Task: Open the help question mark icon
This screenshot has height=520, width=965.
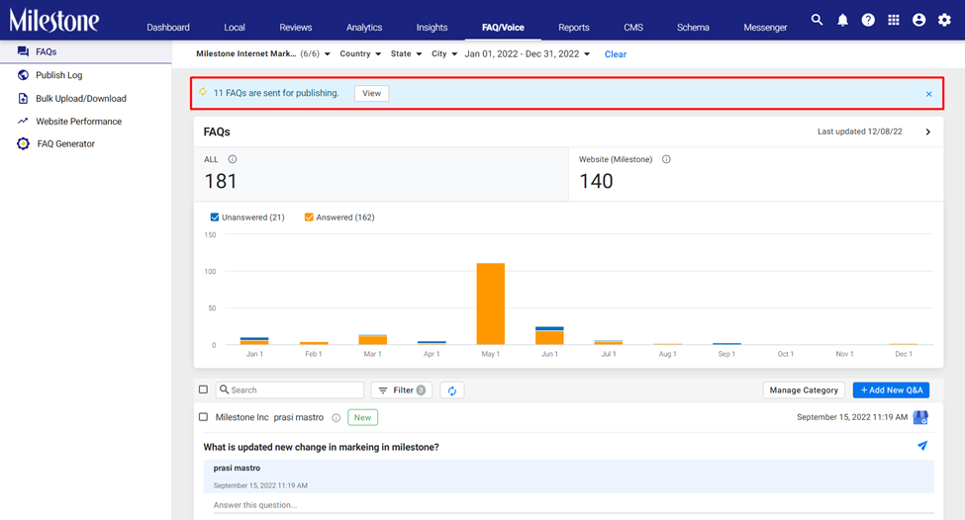Action: pos(868,21)
